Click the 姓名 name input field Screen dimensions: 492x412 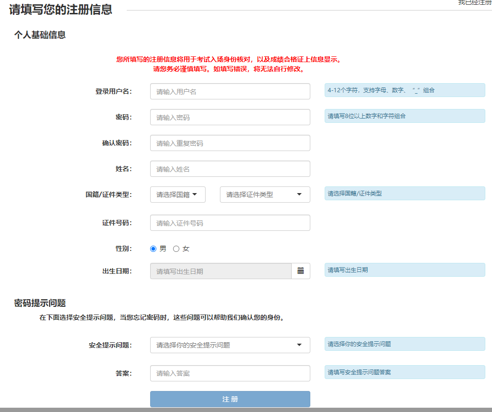[x=230, y=169]
